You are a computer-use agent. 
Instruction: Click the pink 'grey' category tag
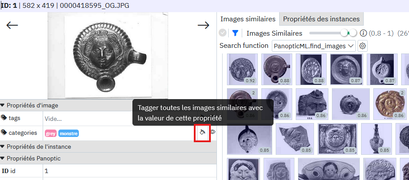tap(51, 133)
